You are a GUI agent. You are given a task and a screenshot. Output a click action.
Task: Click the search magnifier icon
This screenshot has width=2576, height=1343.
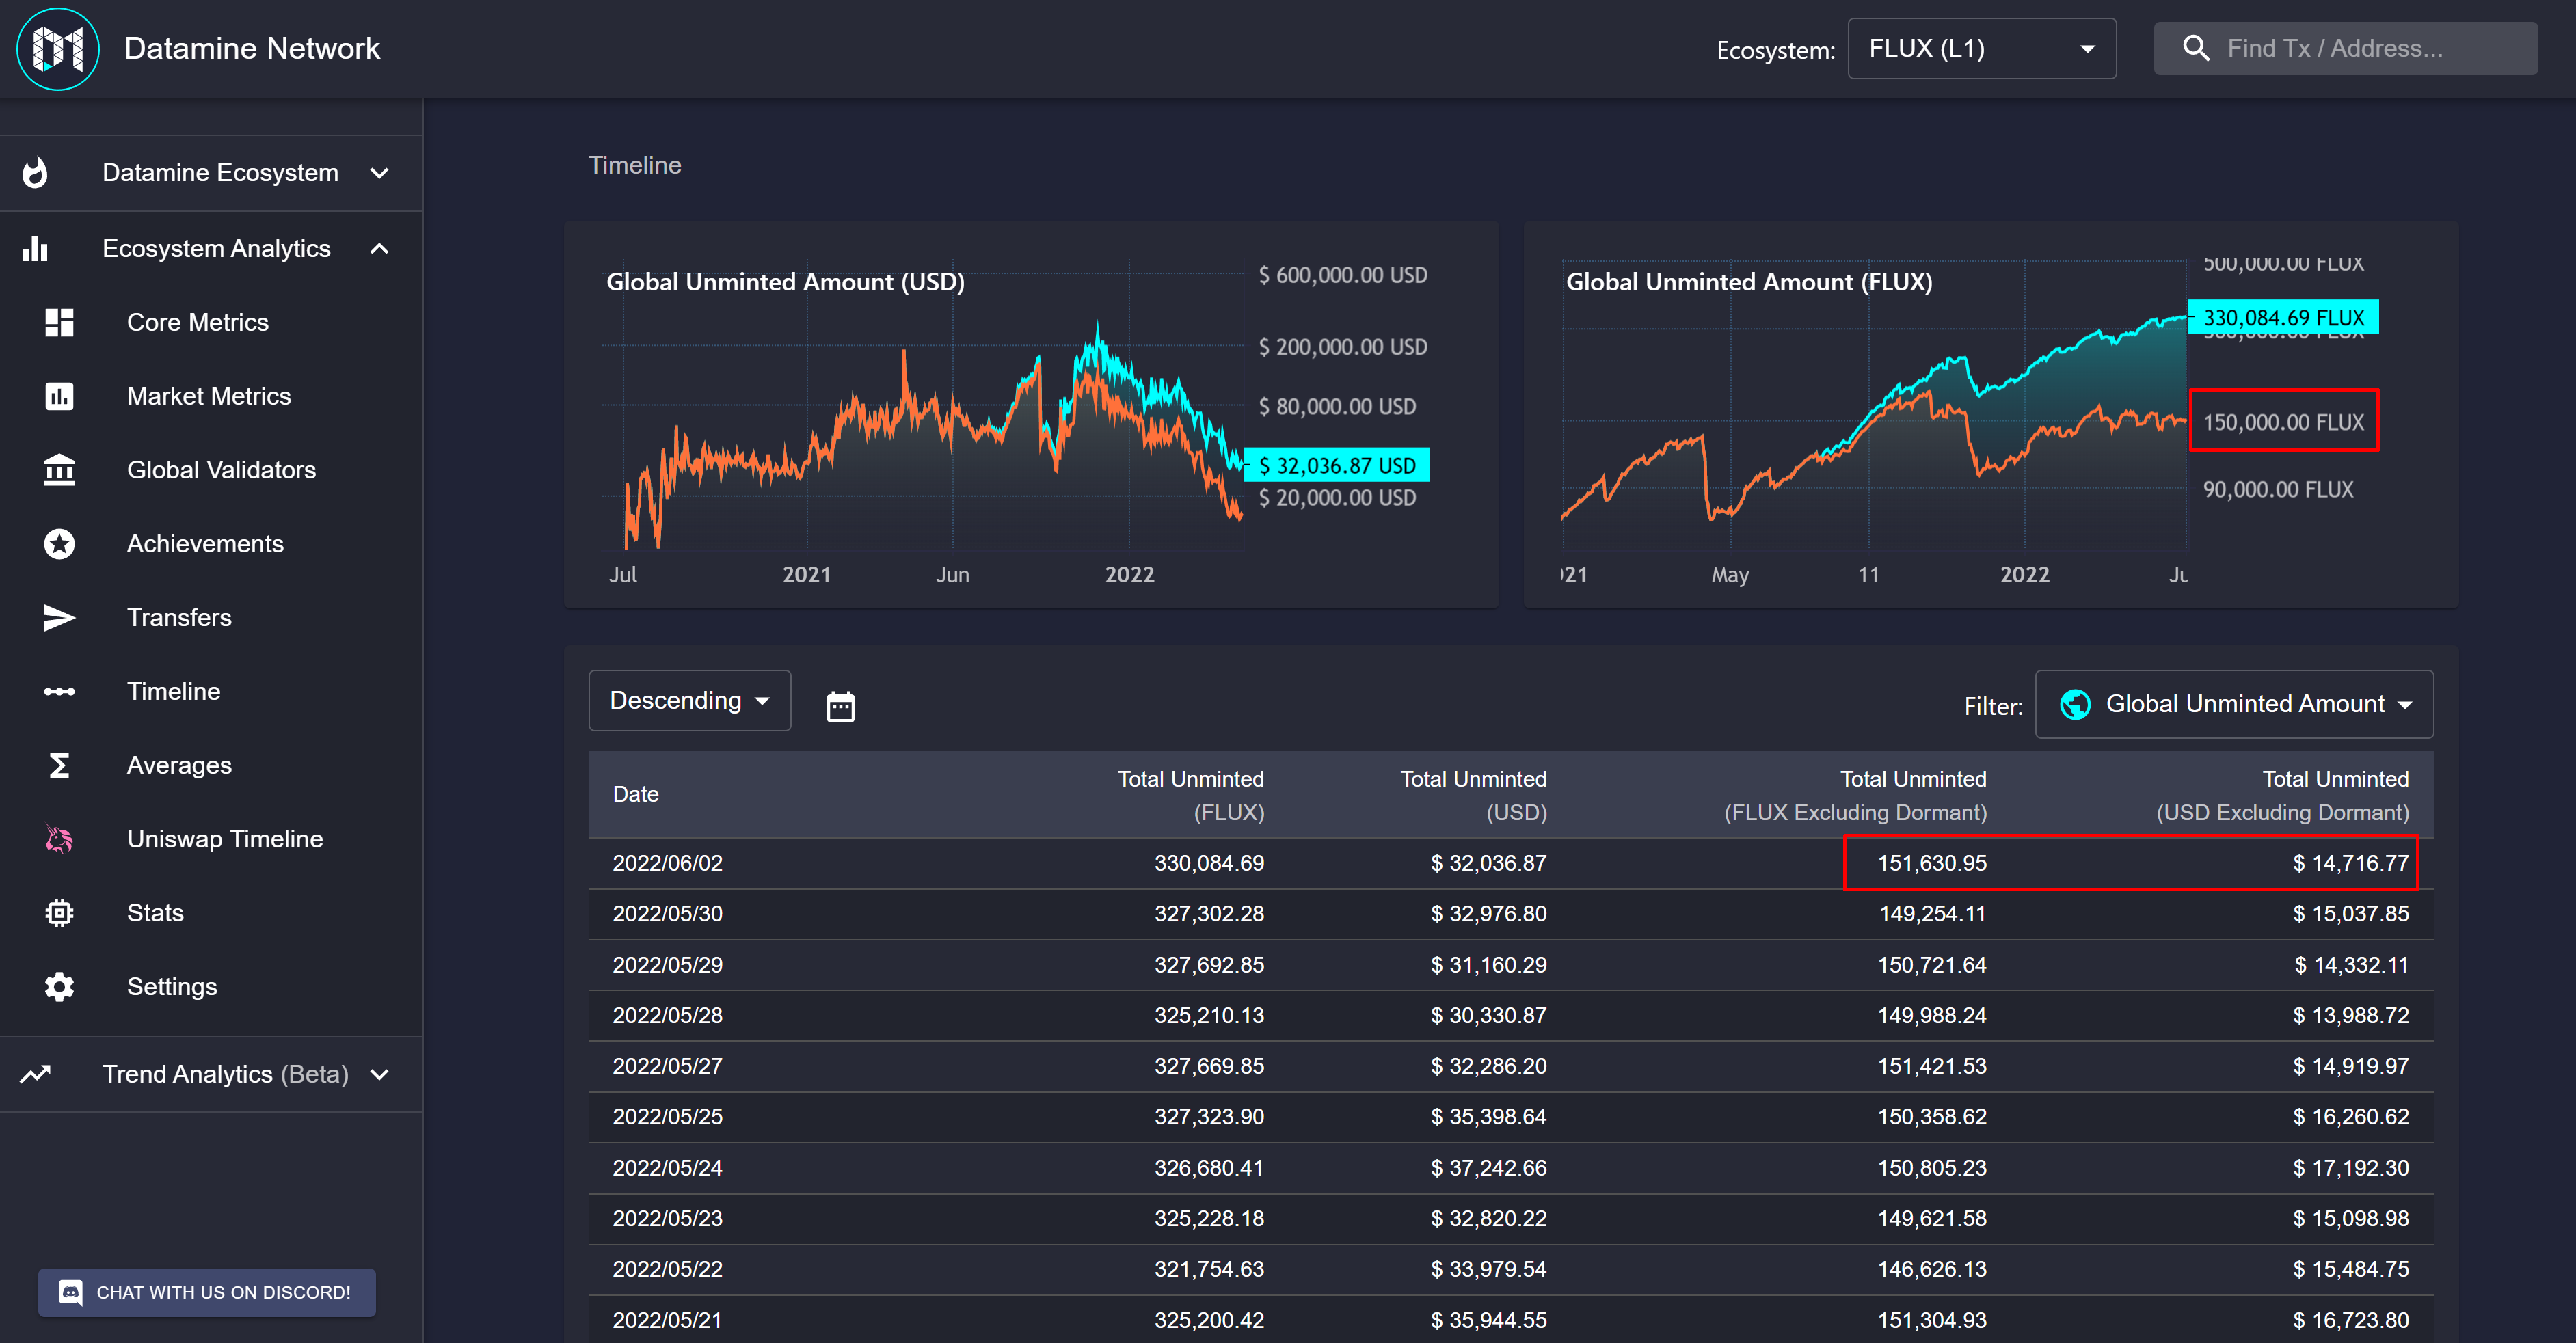click(x=2195, y=48)
